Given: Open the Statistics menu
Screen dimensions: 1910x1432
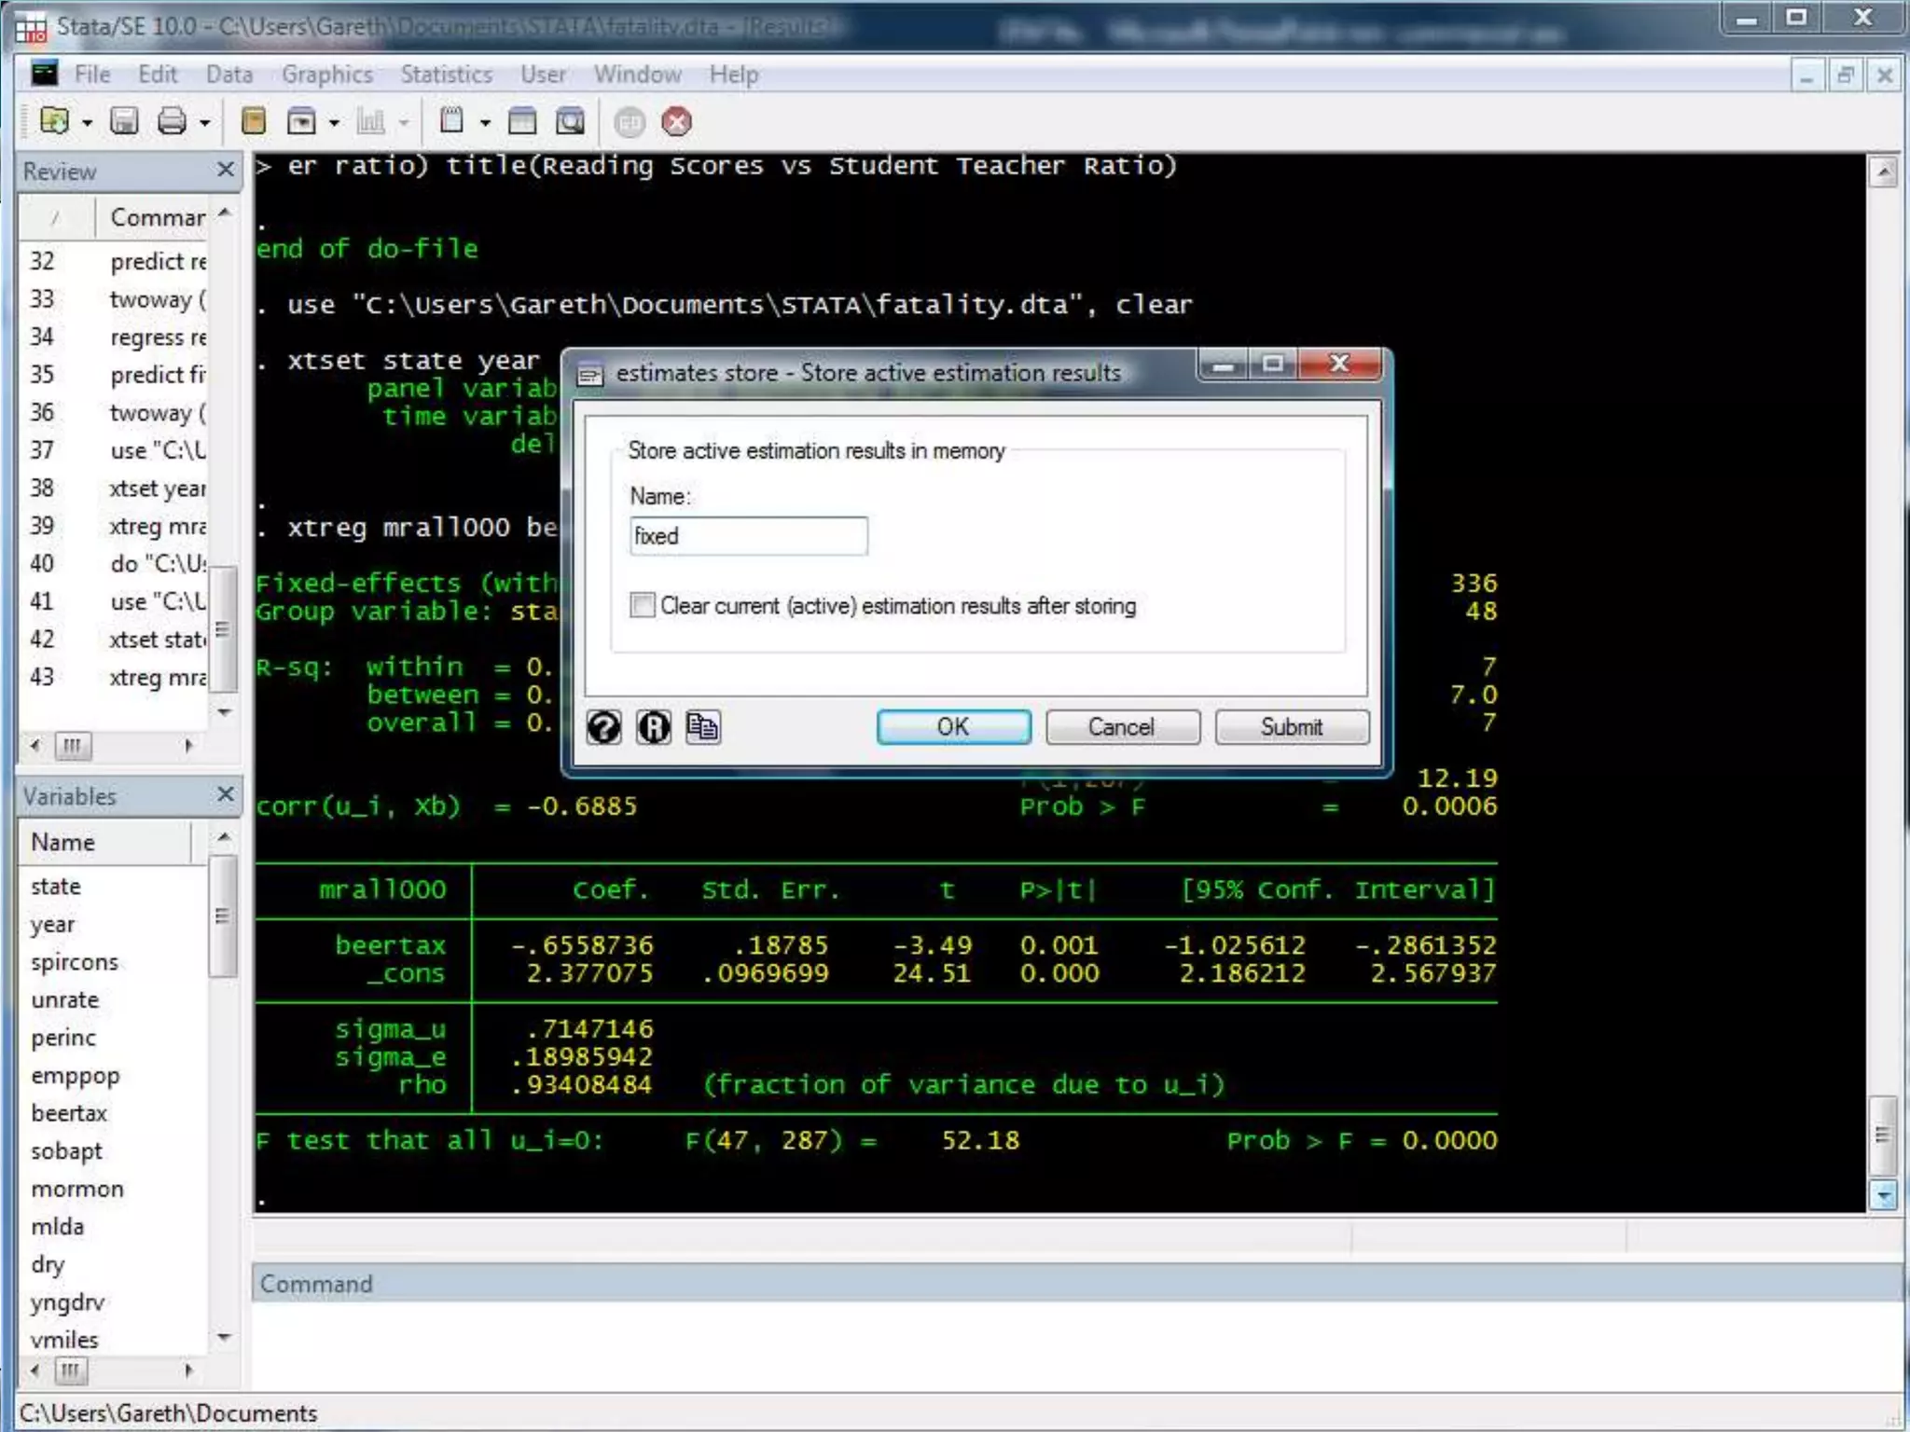Looking at the screenshot, I should (x=446, y=75).
